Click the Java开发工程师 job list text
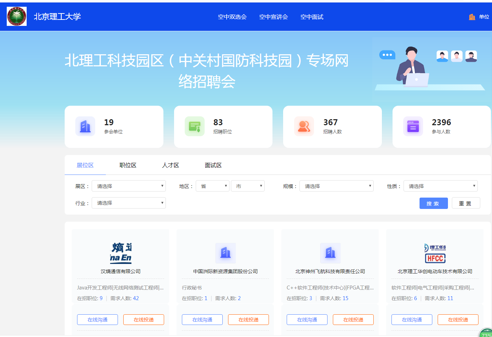The width and height of the screenshot is (492, 337). pyautogui.click(x=120, y=288)
